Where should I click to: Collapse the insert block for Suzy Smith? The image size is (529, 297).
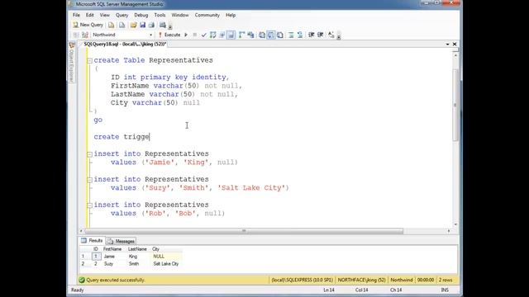[90, 180]
